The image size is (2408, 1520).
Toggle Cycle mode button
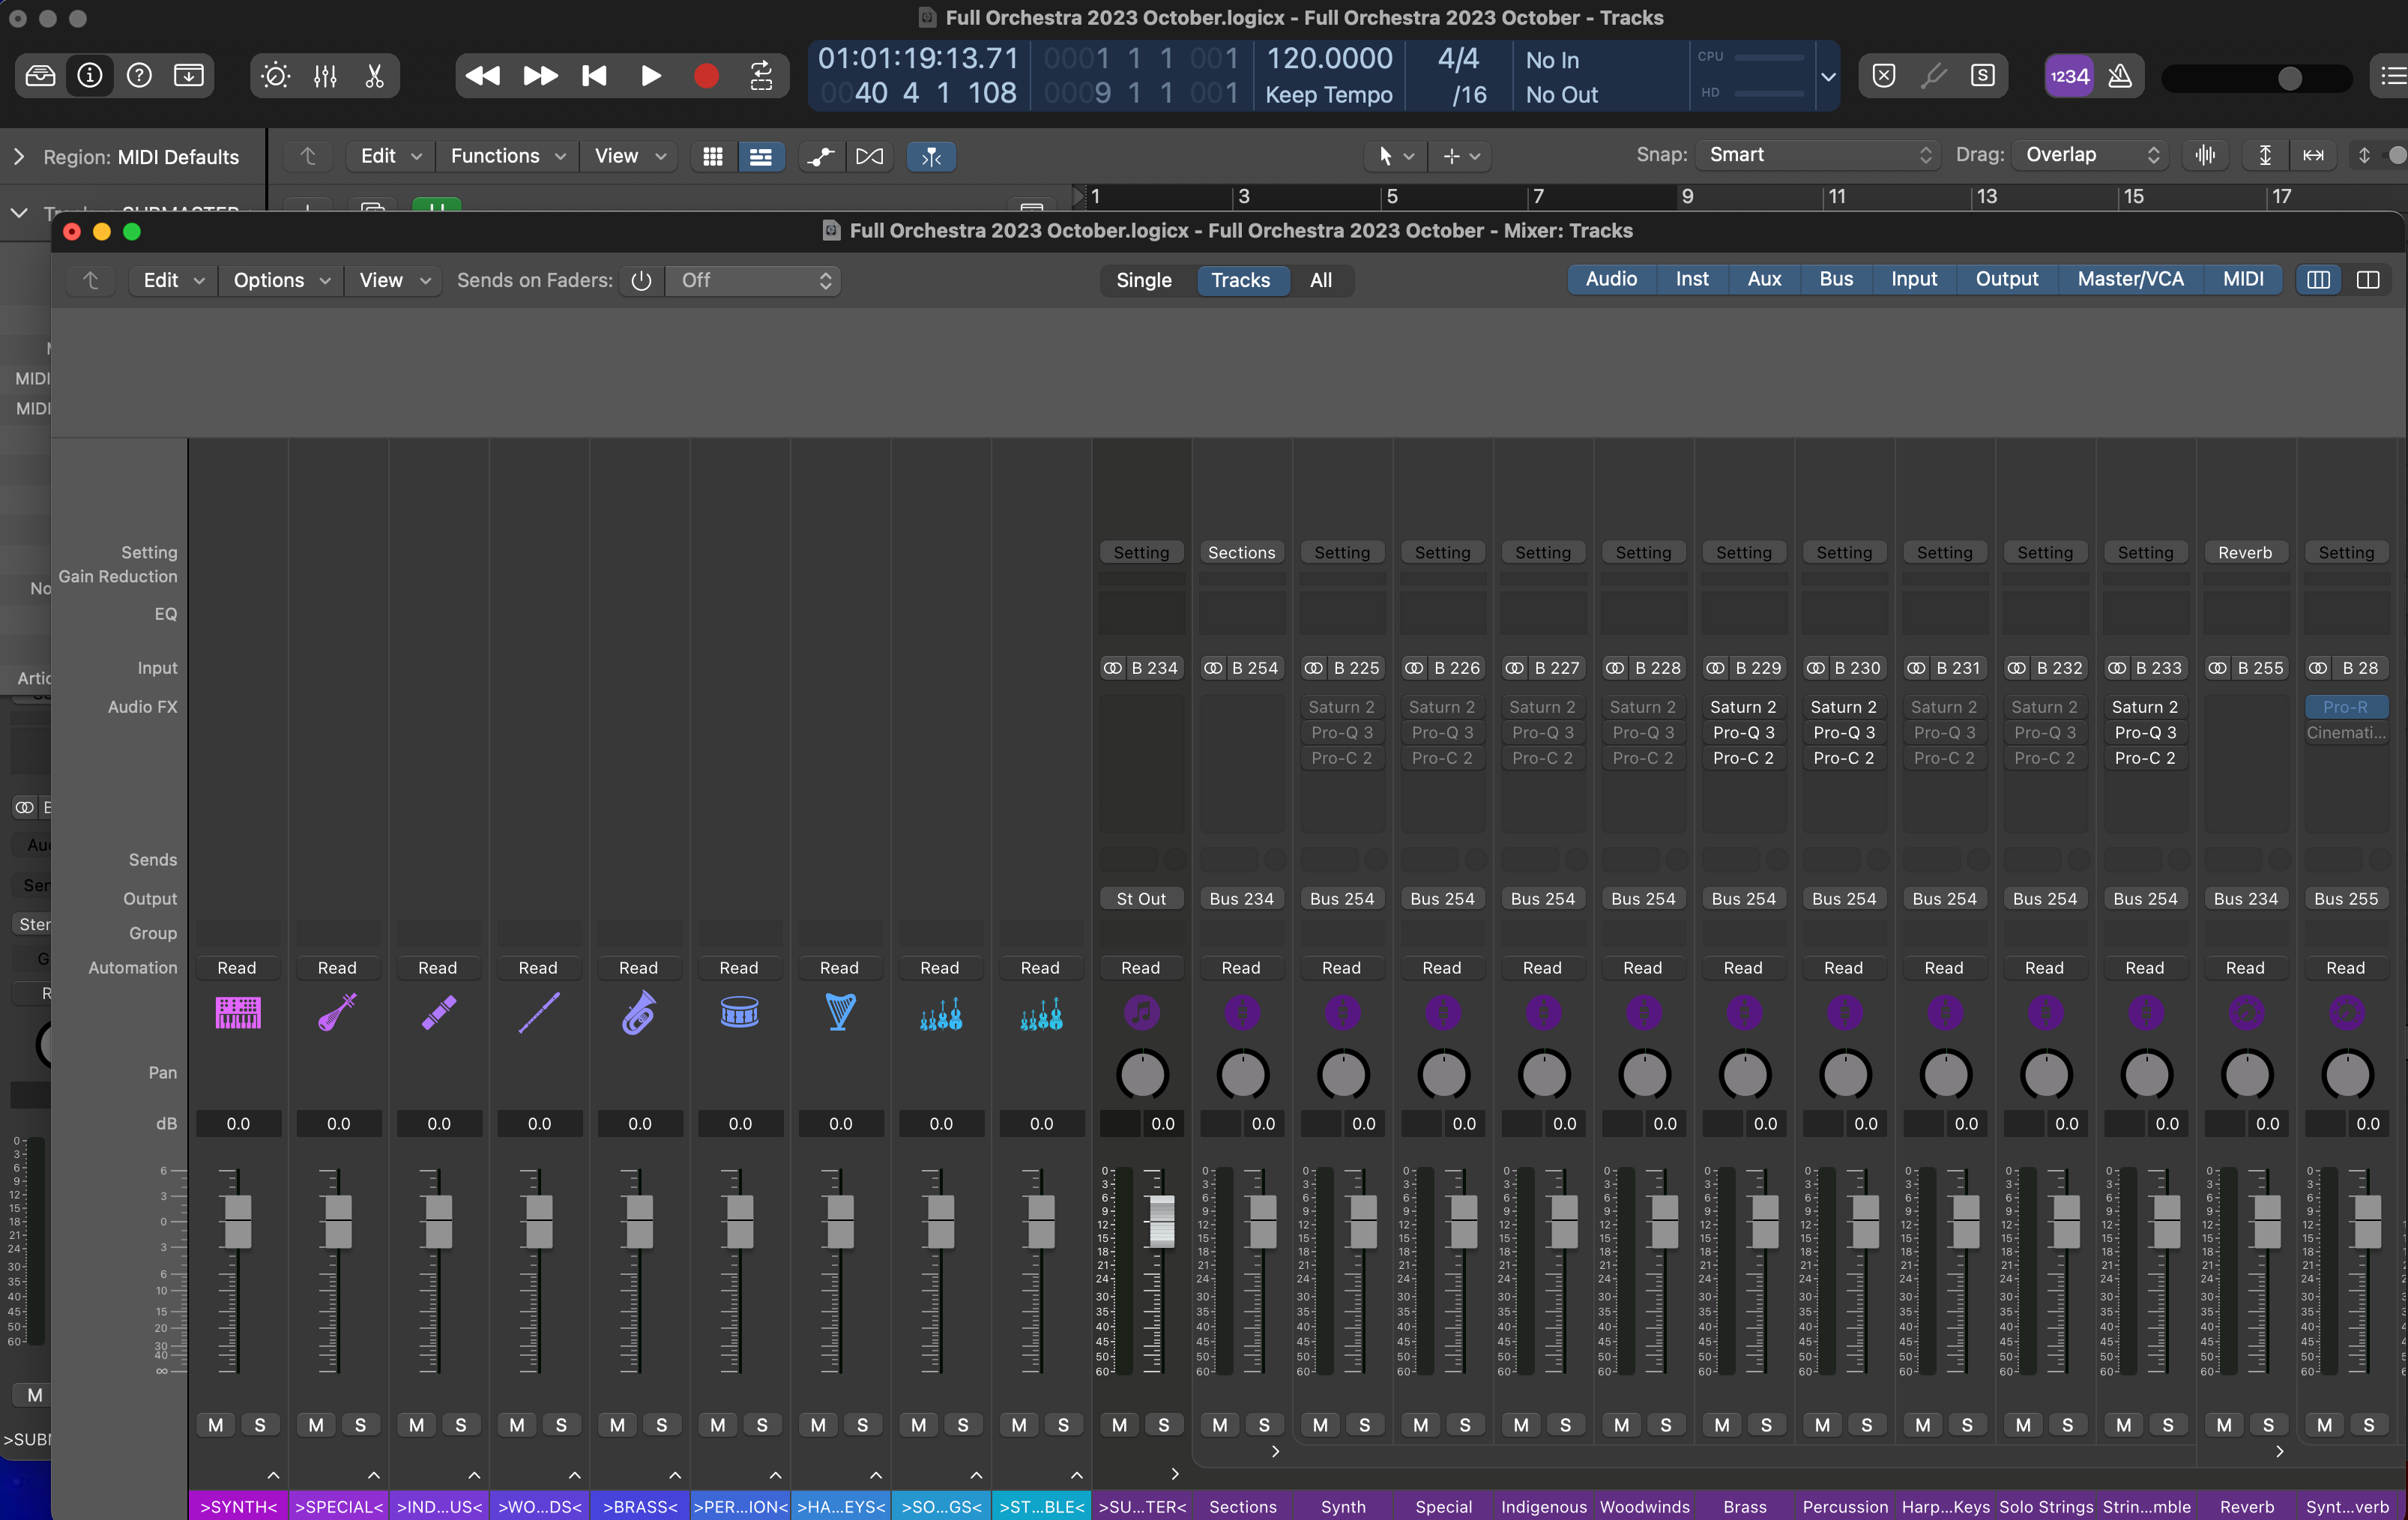(x=762, y=76)
